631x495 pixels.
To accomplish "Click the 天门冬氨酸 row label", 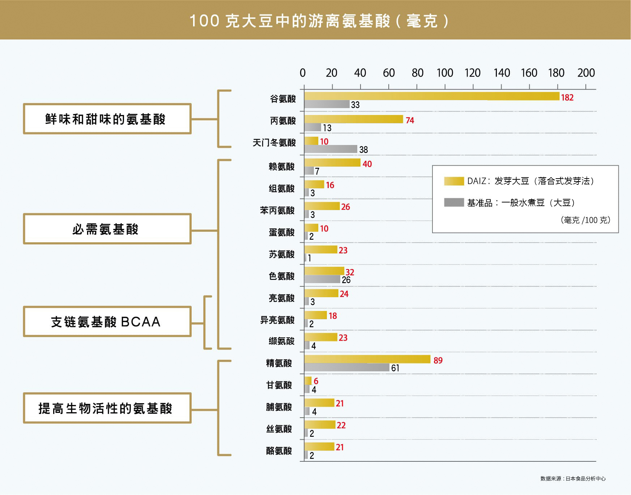I will click(x=274, y=142).
